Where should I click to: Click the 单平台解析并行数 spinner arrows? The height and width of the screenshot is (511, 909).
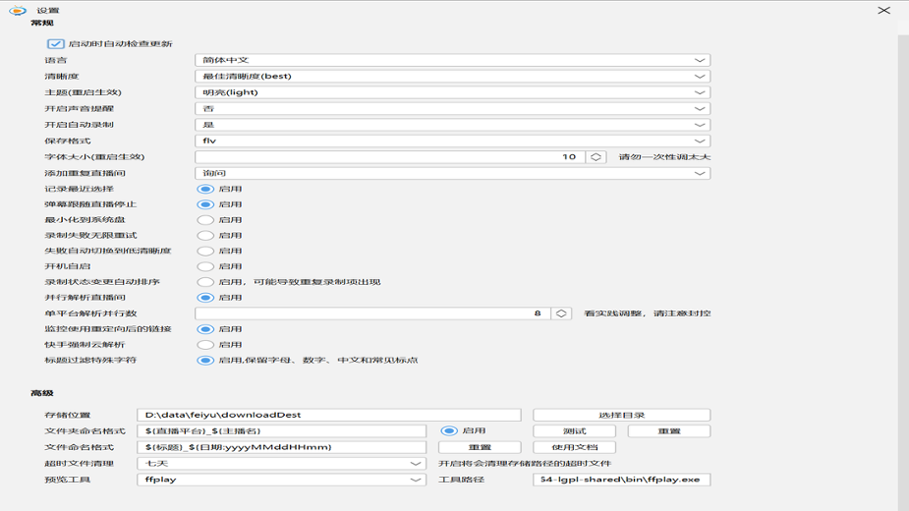[561, 313]
